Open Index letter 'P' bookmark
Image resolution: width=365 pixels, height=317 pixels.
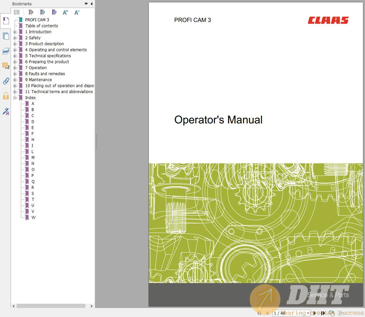point(33,176)
